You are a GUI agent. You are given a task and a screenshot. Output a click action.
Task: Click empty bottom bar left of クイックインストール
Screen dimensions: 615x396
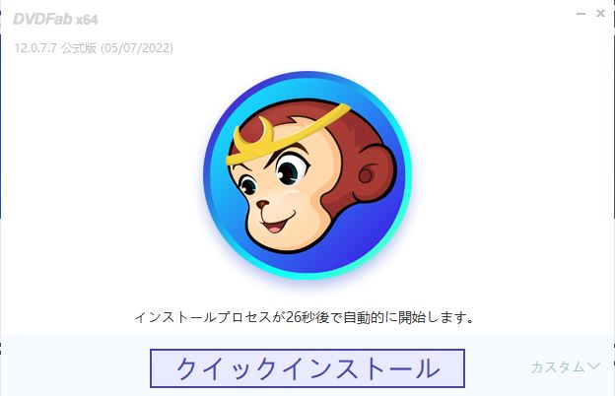coord(75,368)
